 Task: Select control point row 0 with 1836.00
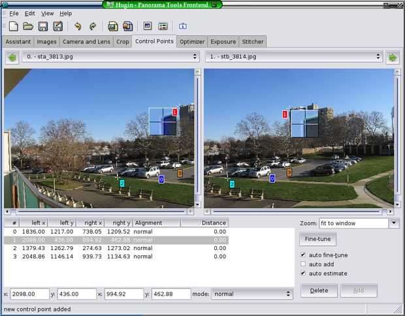click(116, 232)
